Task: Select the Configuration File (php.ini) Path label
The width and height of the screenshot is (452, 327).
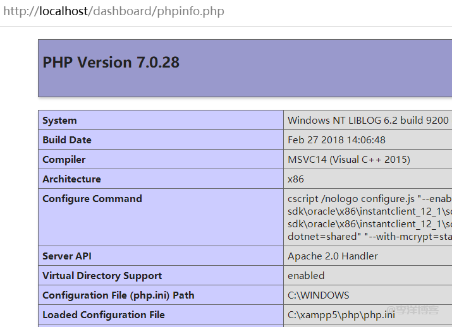Action: [x=118, y=295]
